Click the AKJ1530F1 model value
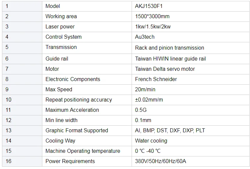 click(x=148, y=6)
